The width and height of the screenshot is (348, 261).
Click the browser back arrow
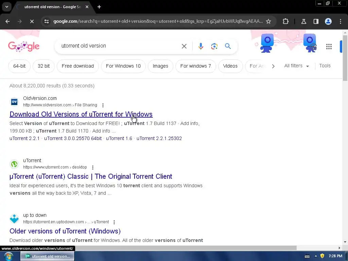7,21
